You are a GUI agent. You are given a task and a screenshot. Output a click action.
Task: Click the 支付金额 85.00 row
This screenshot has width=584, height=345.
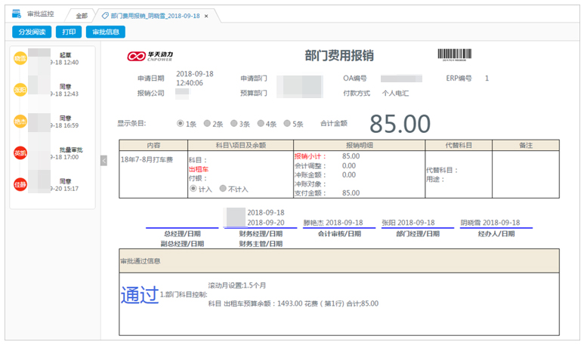(327, 193)
